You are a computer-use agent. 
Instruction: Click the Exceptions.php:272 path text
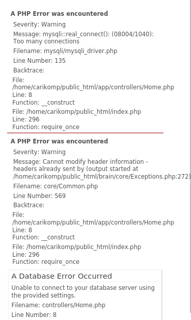pyautogui.click(x=102, y=176)
